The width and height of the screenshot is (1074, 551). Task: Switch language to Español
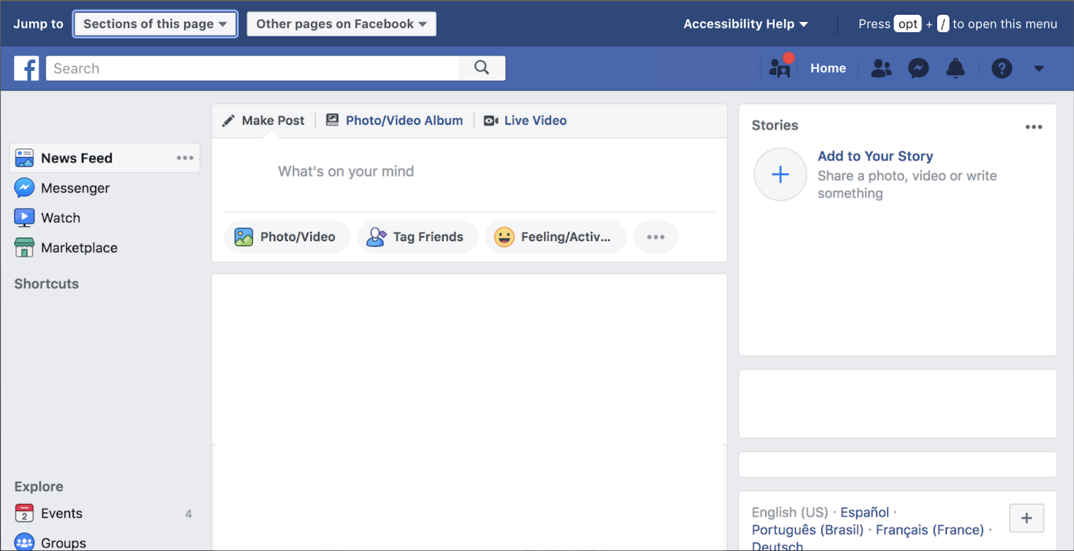(x=864, y=512)
